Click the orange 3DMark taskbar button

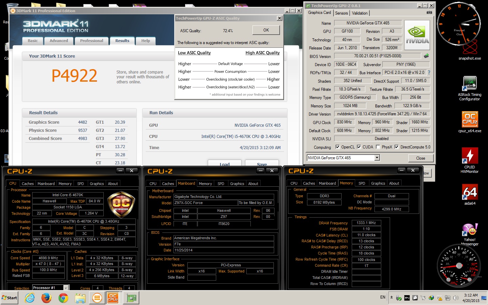click(x=97, y=298)
